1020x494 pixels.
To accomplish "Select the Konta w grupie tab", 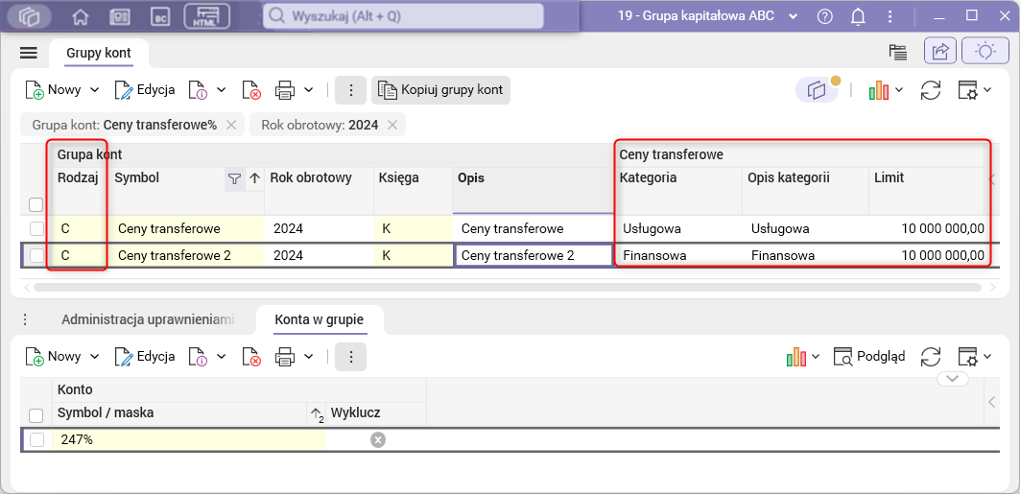I will (319, 319).
